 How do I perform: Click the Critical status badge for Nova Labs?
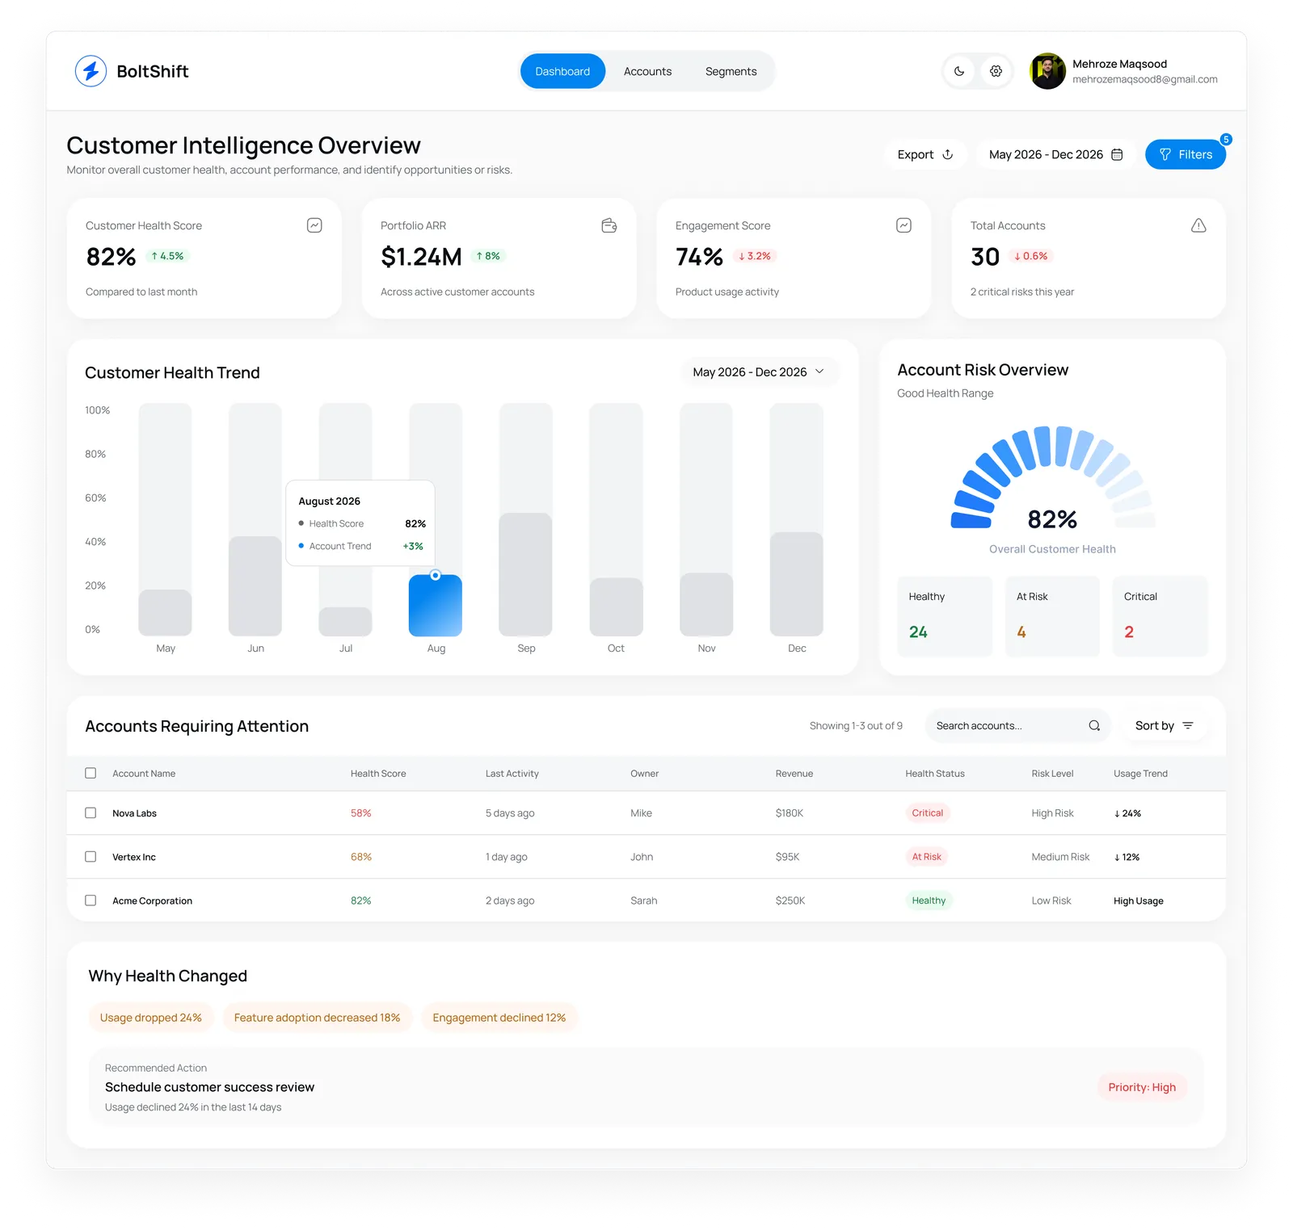[927, 812]
